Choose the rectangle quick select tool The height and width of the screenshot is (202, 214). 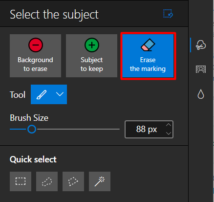point(21,181)
